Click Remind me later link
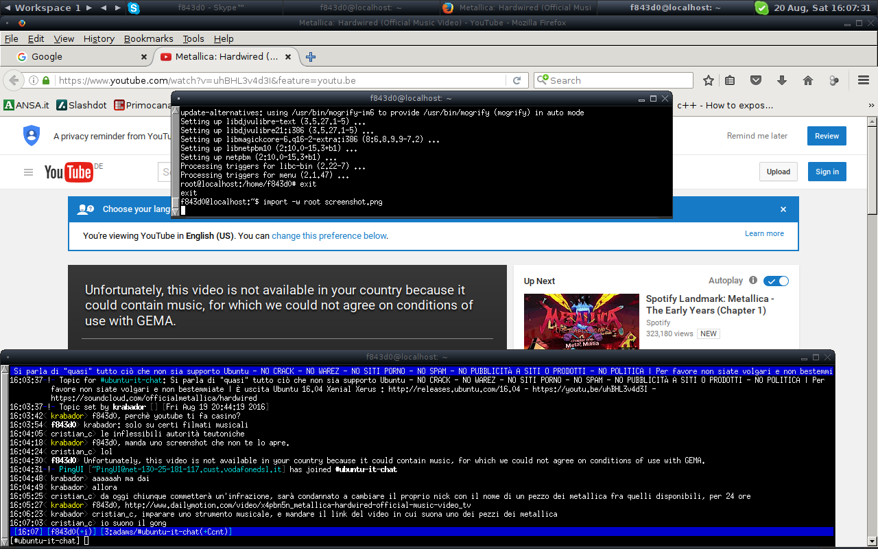Viewport: 878px width, 549px height. pos(757,136)
